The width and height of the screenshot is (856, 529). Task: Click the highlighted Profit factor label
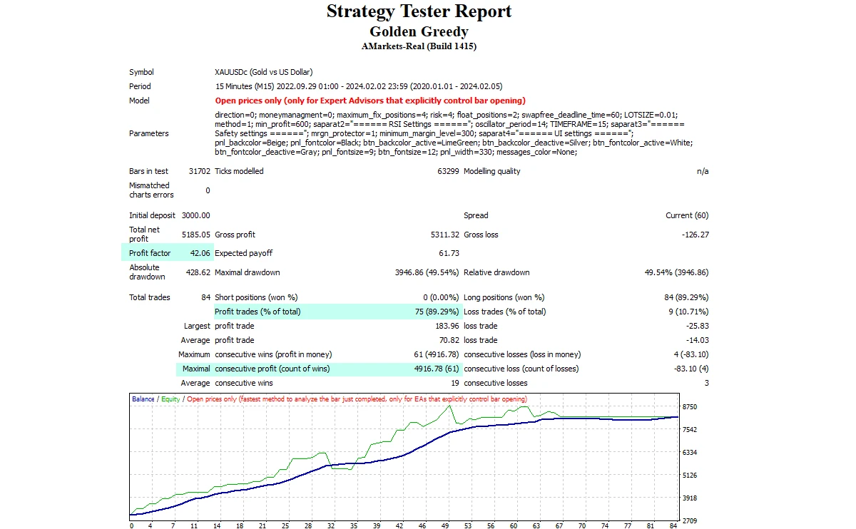(149, 253)
